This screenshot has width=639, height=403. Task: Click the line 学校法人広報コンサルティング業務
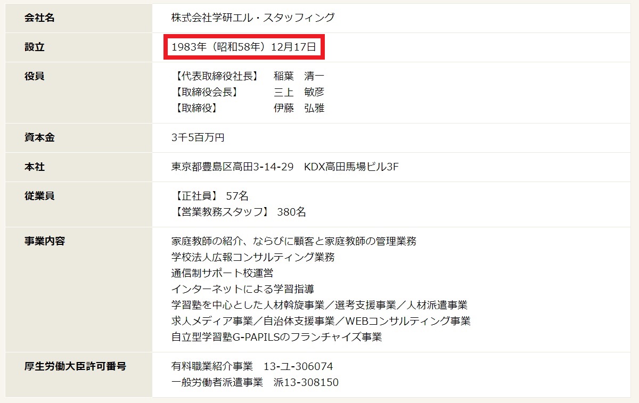pos(253,257)
